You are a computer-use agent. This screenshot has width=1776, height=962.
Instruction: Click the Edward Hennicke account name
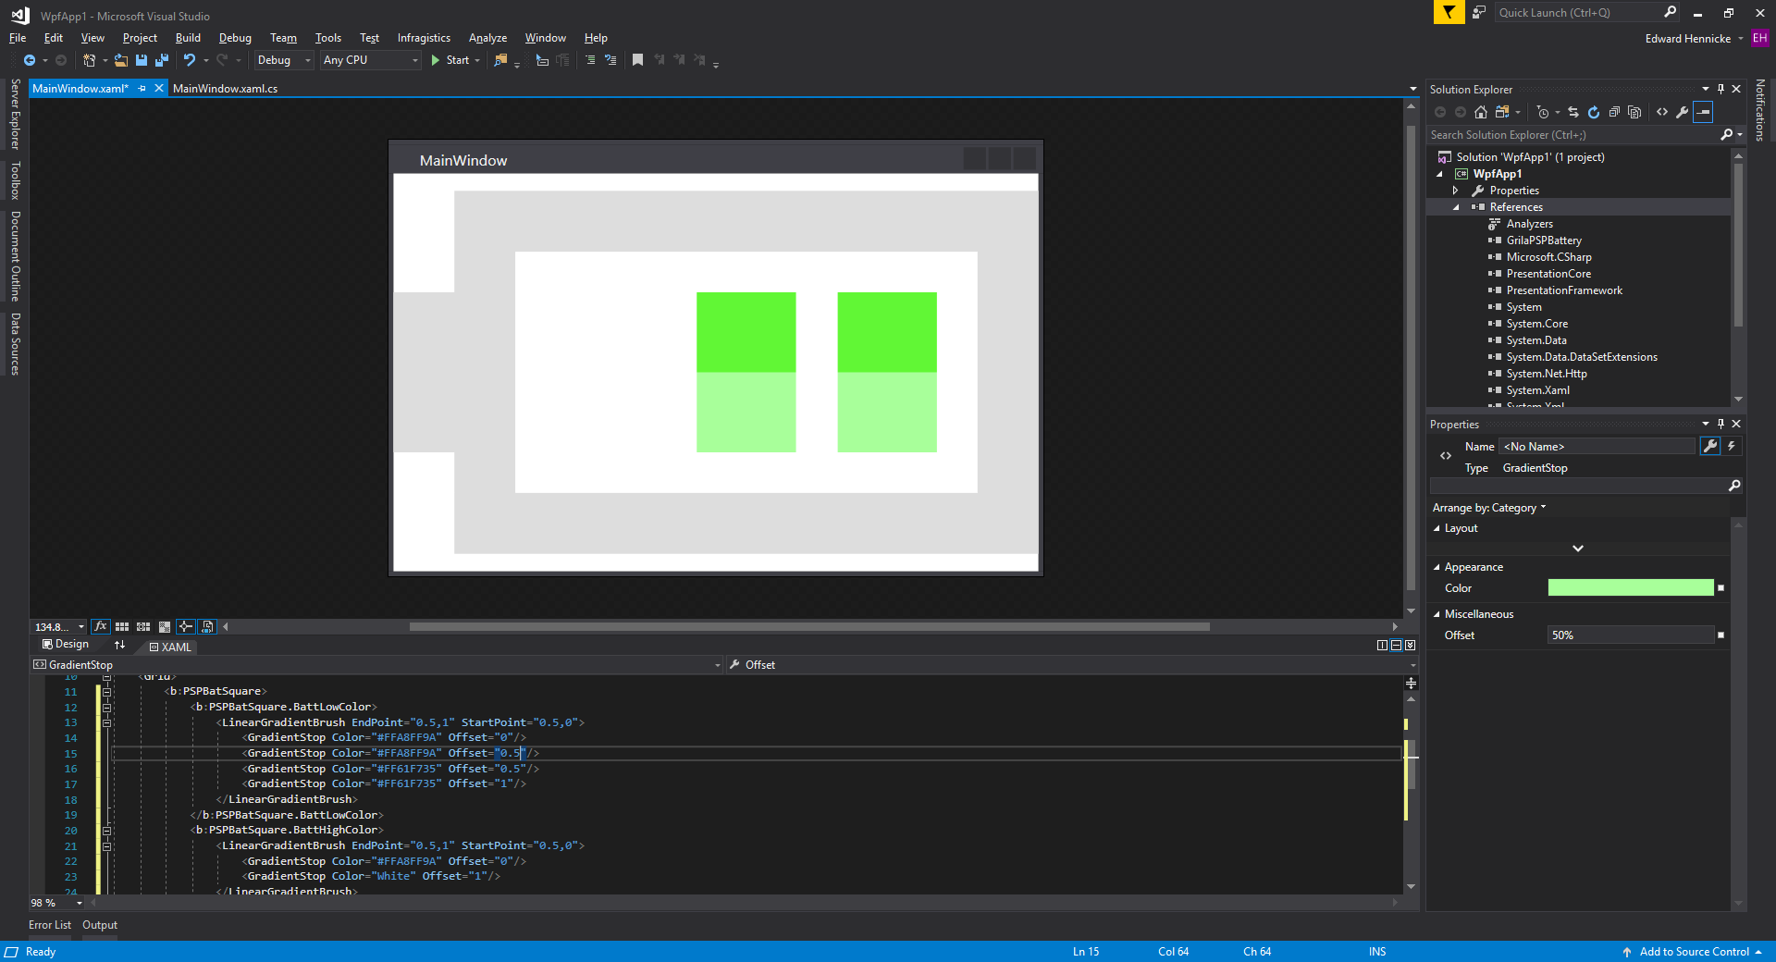pyautogui.click(x=1688, y=39)
